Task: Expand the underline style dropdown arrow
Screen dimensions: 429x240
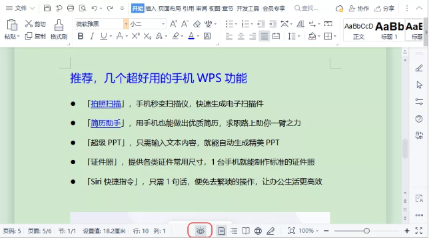Action: [x=111, y=36]
